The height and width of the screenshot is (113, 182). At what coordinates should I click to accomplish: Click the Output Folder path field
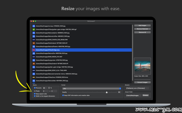pyautogui.click(x=134, y=95)
